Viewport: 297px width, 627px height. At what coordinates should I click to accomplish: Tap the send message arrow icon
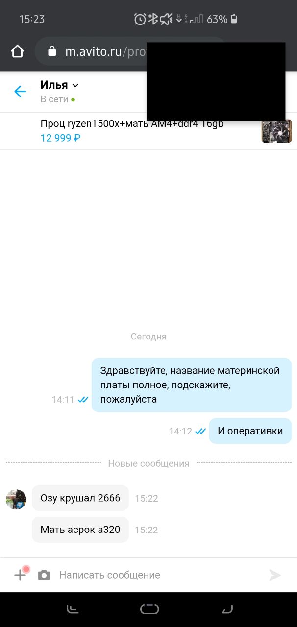(x=275, y=575)
